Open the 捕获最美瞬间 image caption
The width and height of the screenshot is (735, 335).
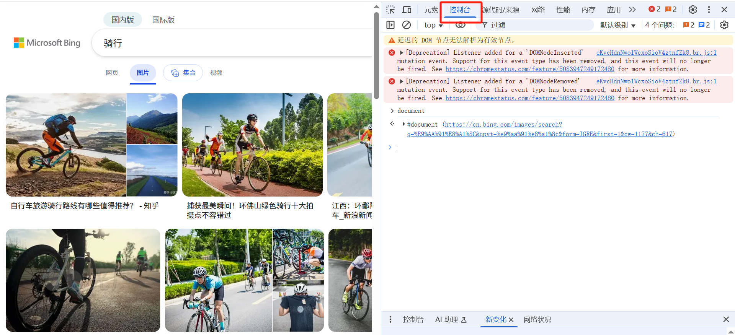click(250, 210)
